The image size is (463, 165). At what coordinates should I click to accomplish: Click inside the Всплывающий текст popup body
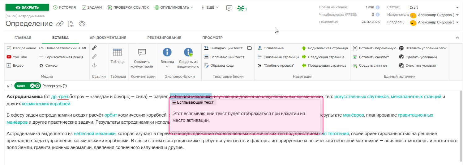coord(246,117)
